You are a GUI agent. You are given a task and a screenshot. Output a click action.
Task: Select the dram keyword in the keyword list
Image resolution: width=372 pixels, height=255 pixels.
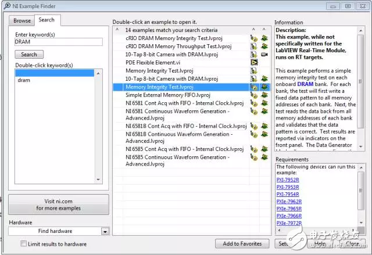tap(24, 80)
